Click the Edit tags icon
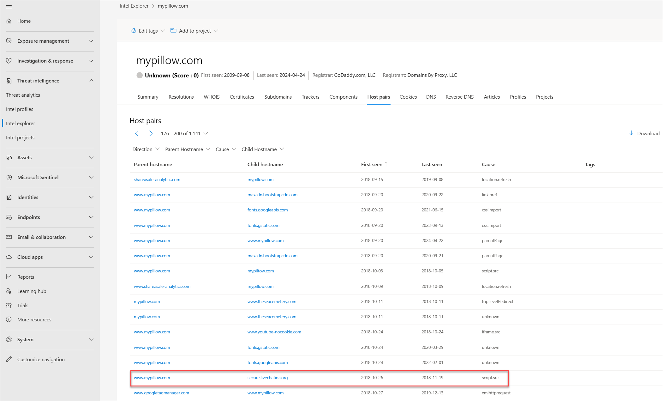Viewport: 663px width, 401px height. [x=133, y=31]
